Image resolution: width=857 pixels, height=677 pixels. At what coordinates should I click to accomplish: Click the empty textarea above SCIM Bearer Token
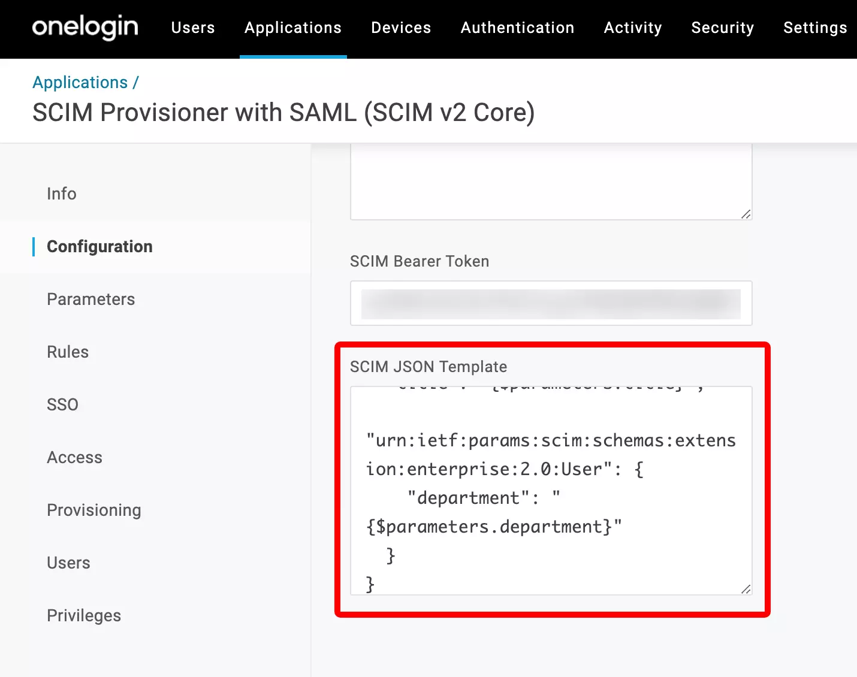[x=551, y=182]
